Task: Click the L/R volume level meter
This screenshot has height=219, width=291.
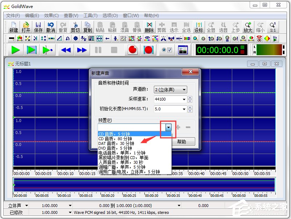Action: 269,50
